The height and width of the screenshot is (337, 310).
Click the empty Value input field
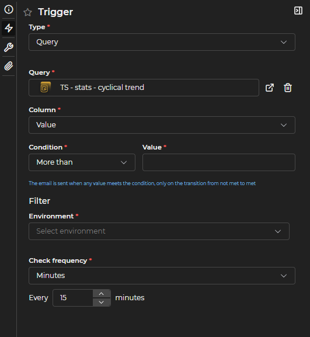219,162
